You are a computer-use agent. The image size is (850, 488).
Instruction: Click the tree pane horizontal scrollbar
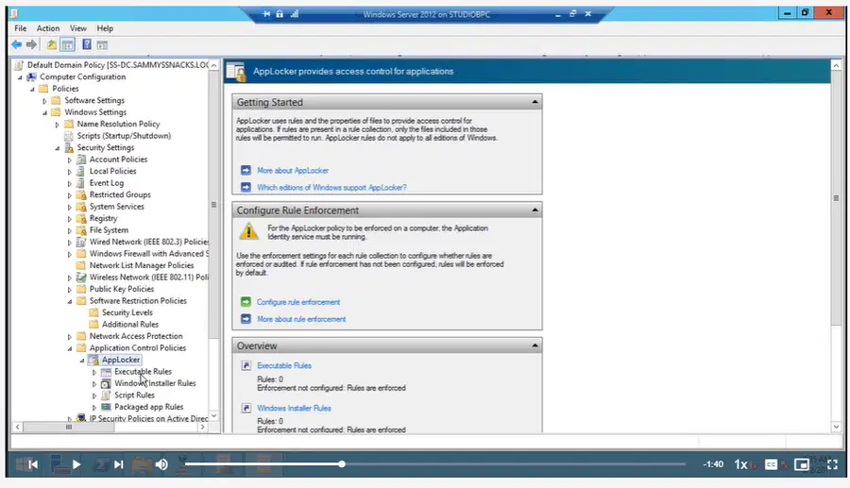pos(110,427)
